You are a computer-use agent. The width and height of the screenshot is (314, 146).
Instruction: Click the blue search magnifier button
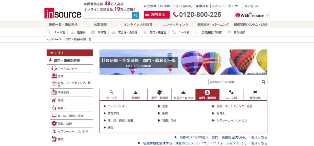coord(136,15)
